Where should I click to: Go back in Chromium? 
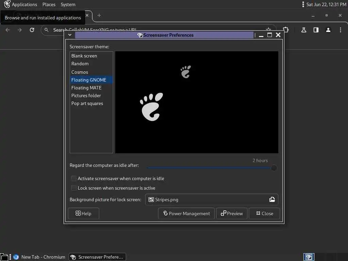pyautogui.click(x=8, y=30)
